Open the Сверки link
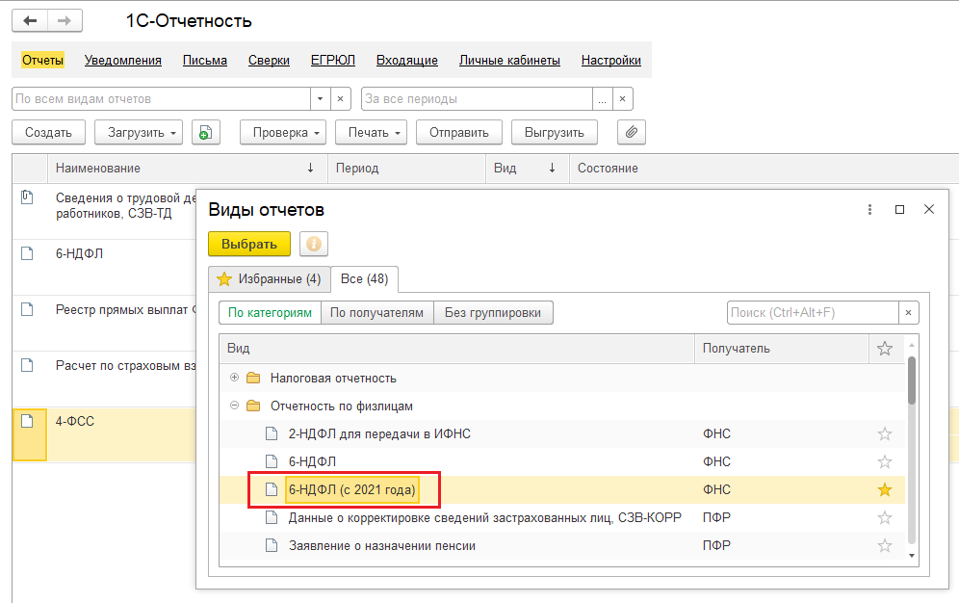This screenshot has height=603, width=959. pos(269,60)
